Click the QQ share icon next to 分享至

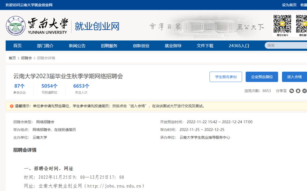pyautogui.click(x=298, y=91)
